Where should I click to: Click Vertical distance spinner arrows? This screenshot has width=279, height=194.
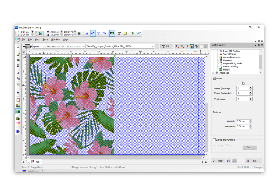click(x=250, y=122)
